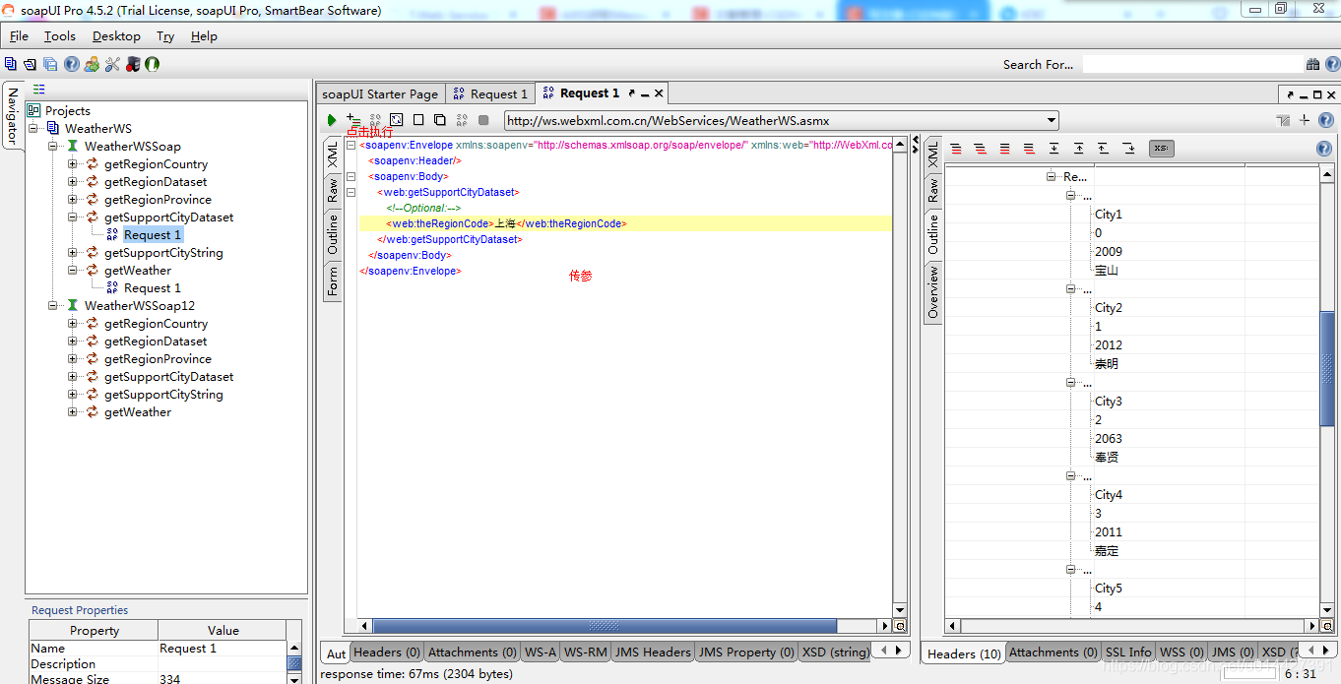Expand getWeather under WeatherWSSoap12
The image size is (1341, 684).
(73, 411)
